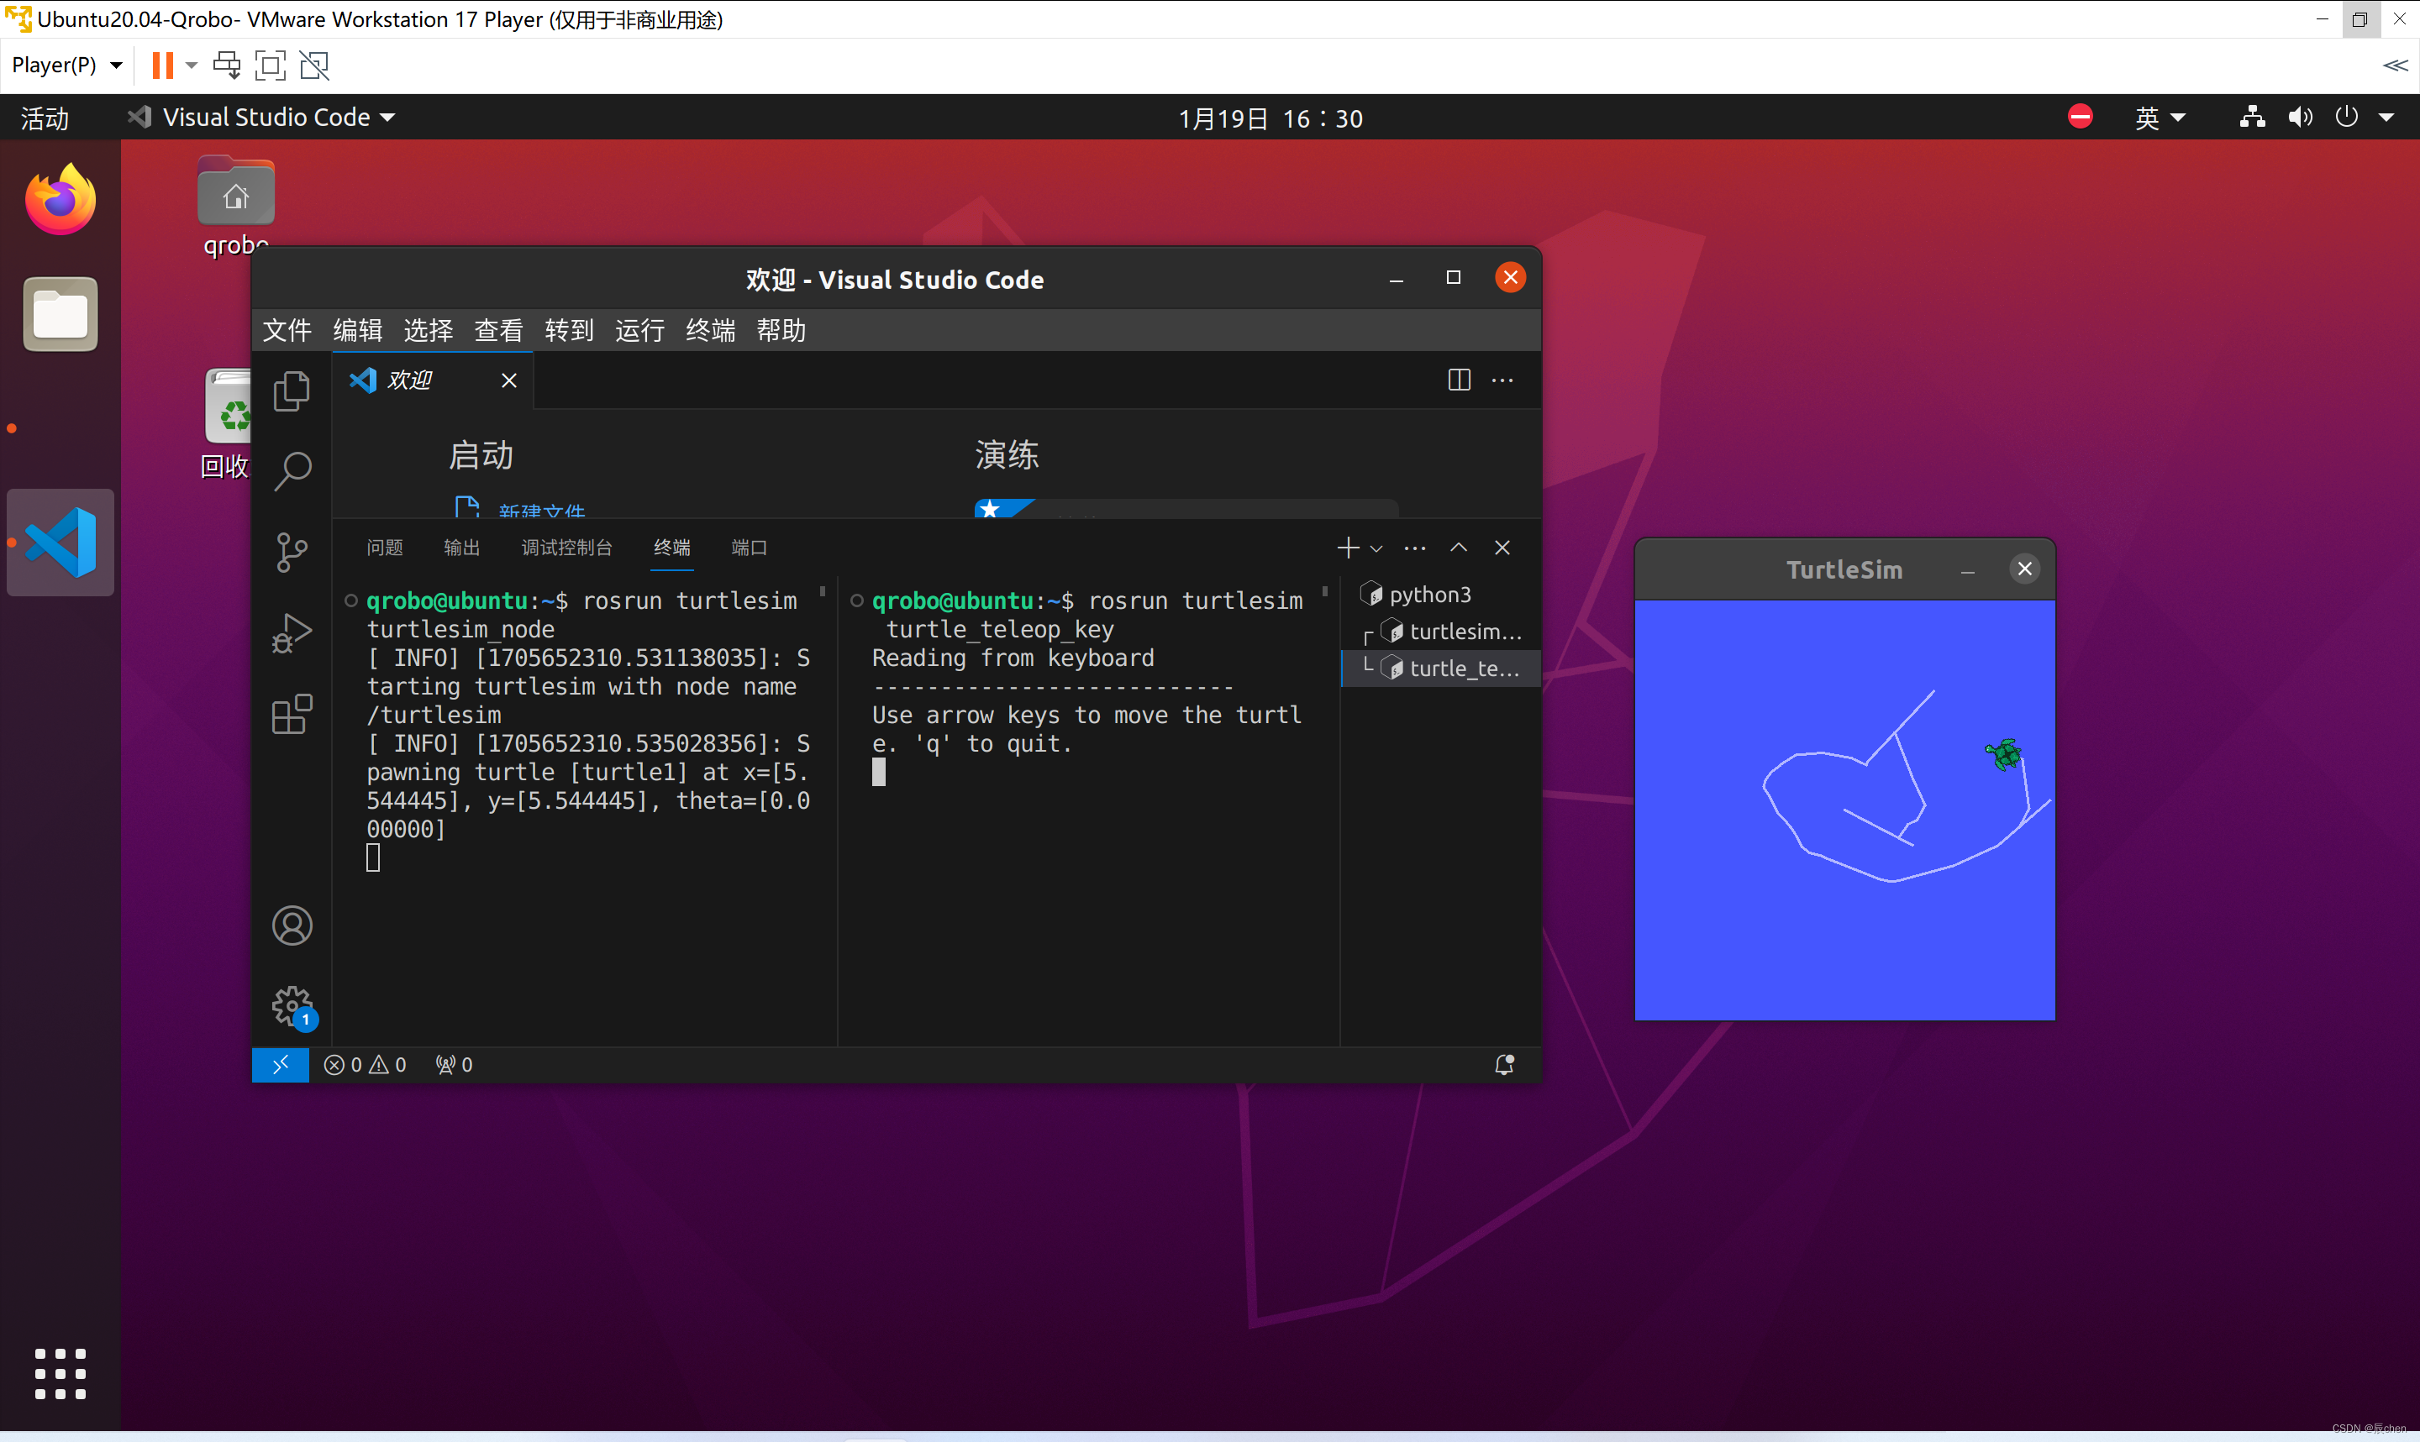Open the 活动 activities overview

coord(45,118)
